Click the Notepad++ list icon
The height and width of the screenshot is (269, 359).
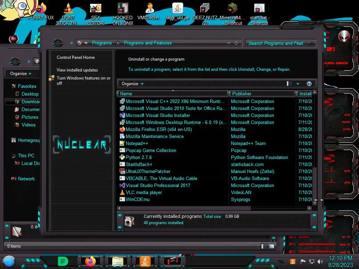tap(122, 143)
